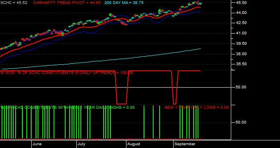Click the white 50.00 reference line
The width and height of the screenshot is (280, 148).
coord(115,87)
